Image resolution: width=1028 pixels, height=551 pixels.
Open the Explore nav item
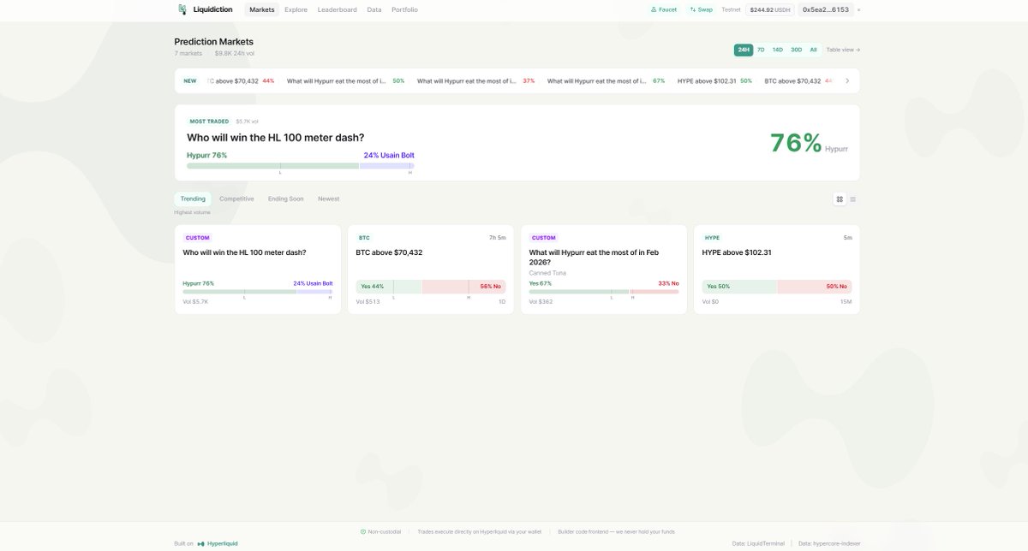pyautogui.click(x=296, y=9)
